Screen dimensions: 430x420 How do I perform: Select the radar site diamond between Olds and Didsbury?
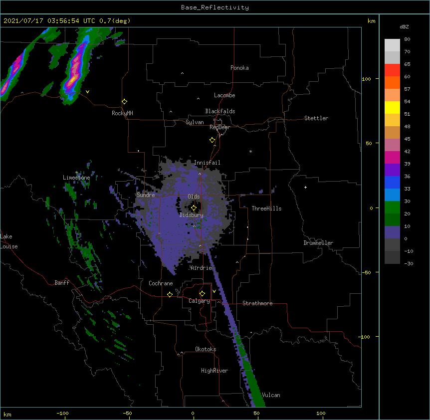pyautogui.click(x=194, y=208)
